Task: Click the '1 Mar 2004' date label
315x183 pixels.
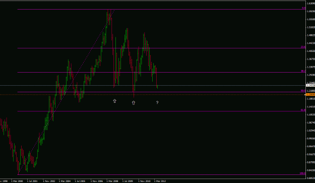Action: 65,181
